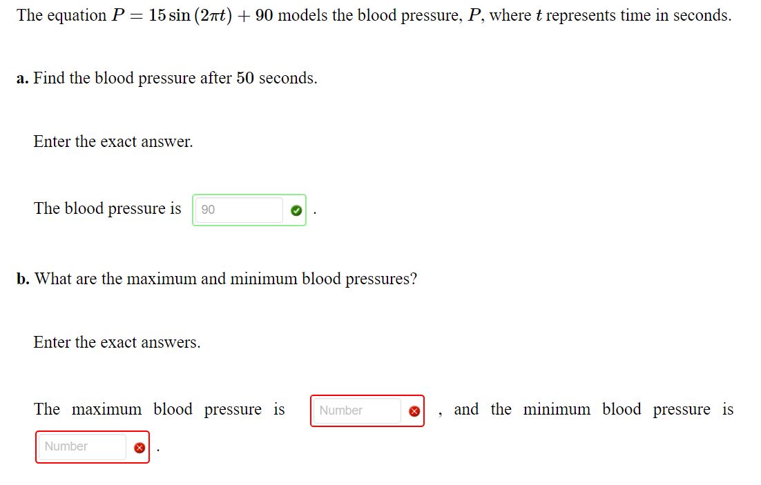Click the error badge on the bottom-left input
Viewport: 761px width, 485px height.
pos(139,447)
